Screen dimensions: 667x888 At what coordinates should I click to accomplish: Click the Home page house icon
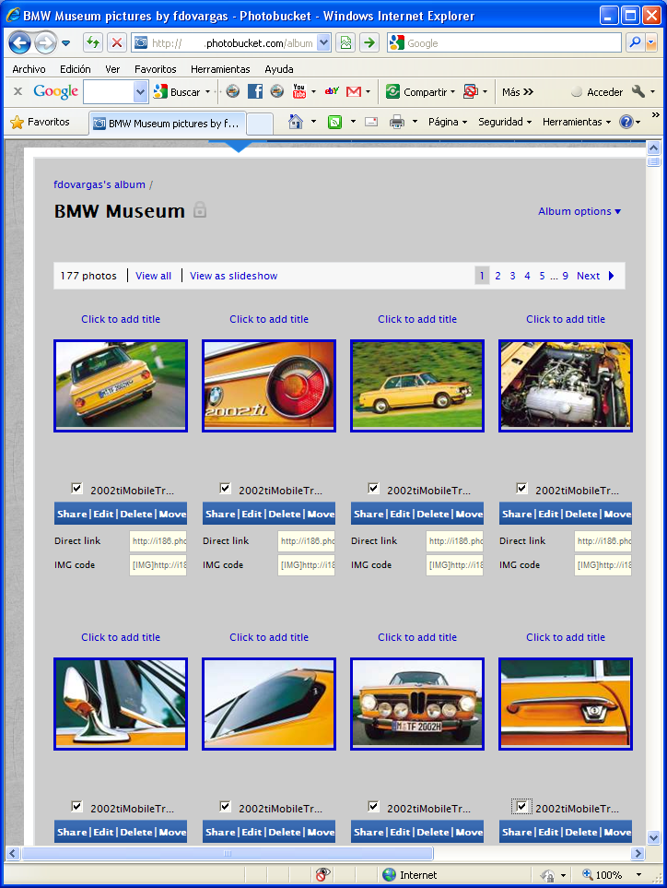tap(296, 122)
